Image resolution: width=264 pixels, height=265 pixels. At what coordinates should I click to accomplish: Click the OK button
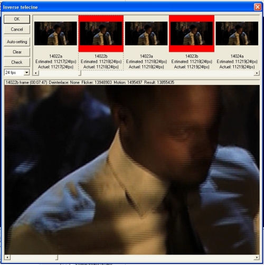17,19
